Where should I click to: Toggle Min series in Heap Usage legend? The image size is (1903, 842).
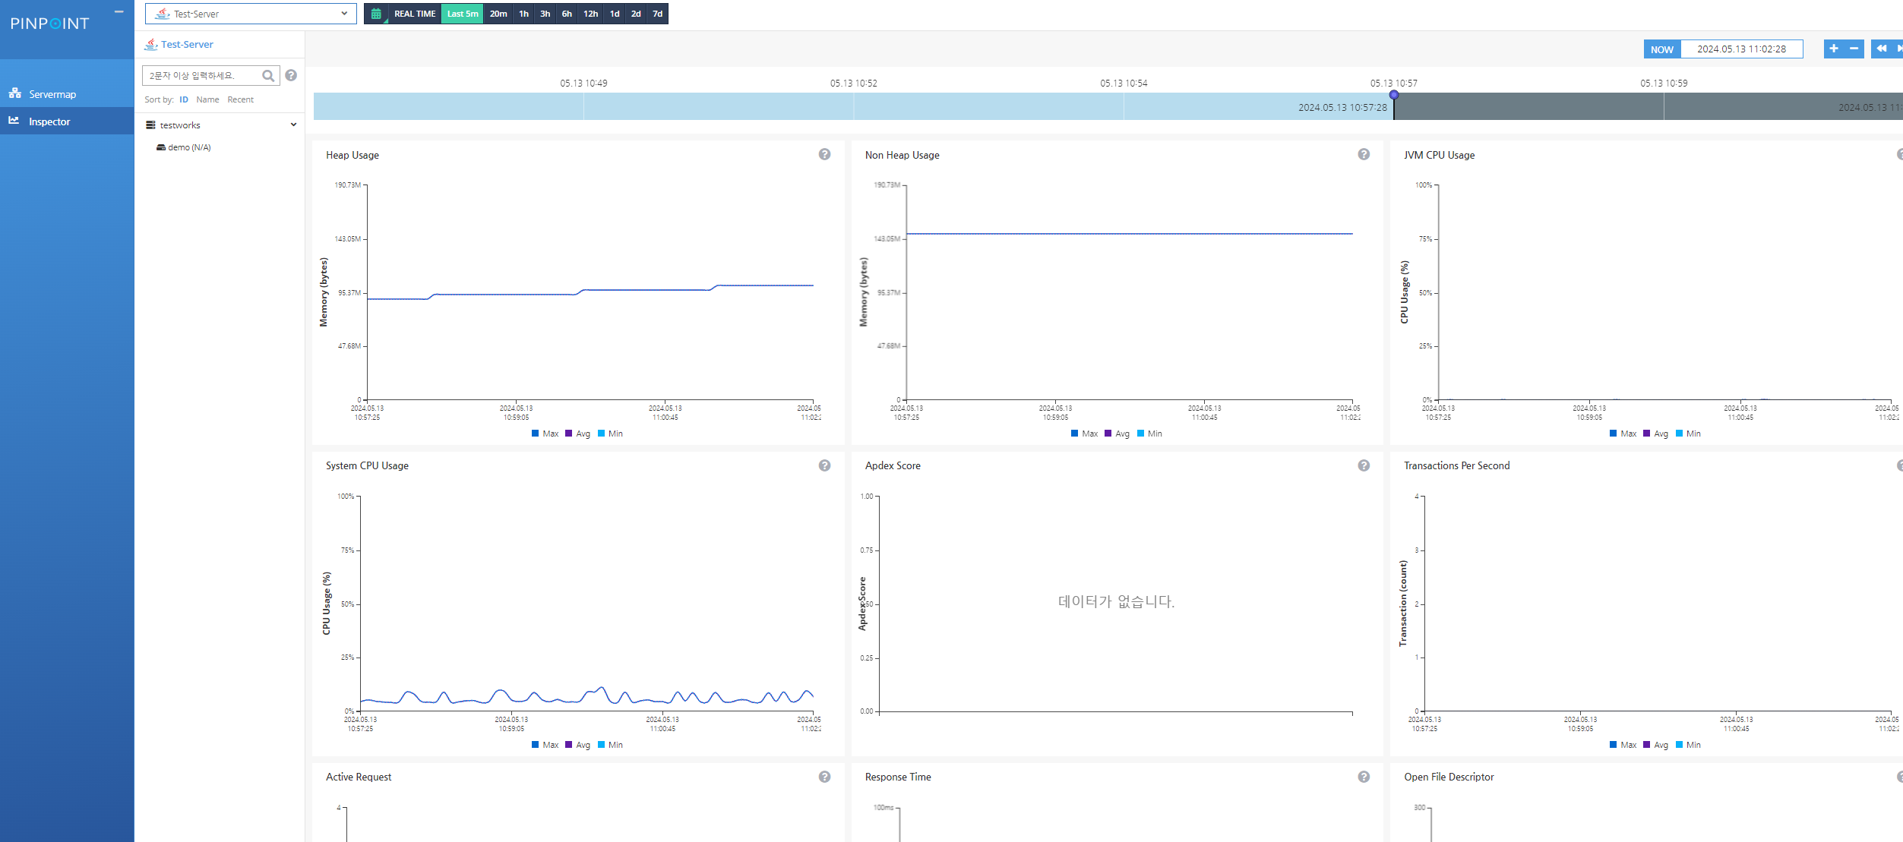611,434
